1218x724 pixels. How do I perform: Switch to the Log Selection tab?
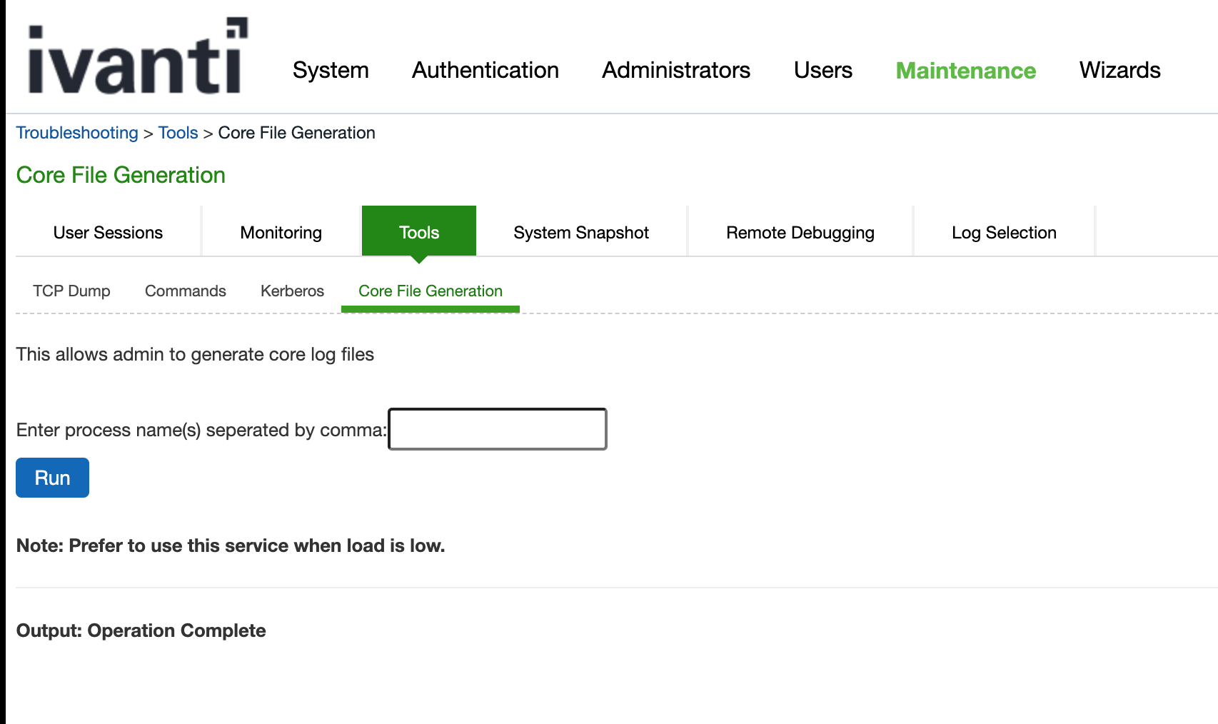point(1004,232)
